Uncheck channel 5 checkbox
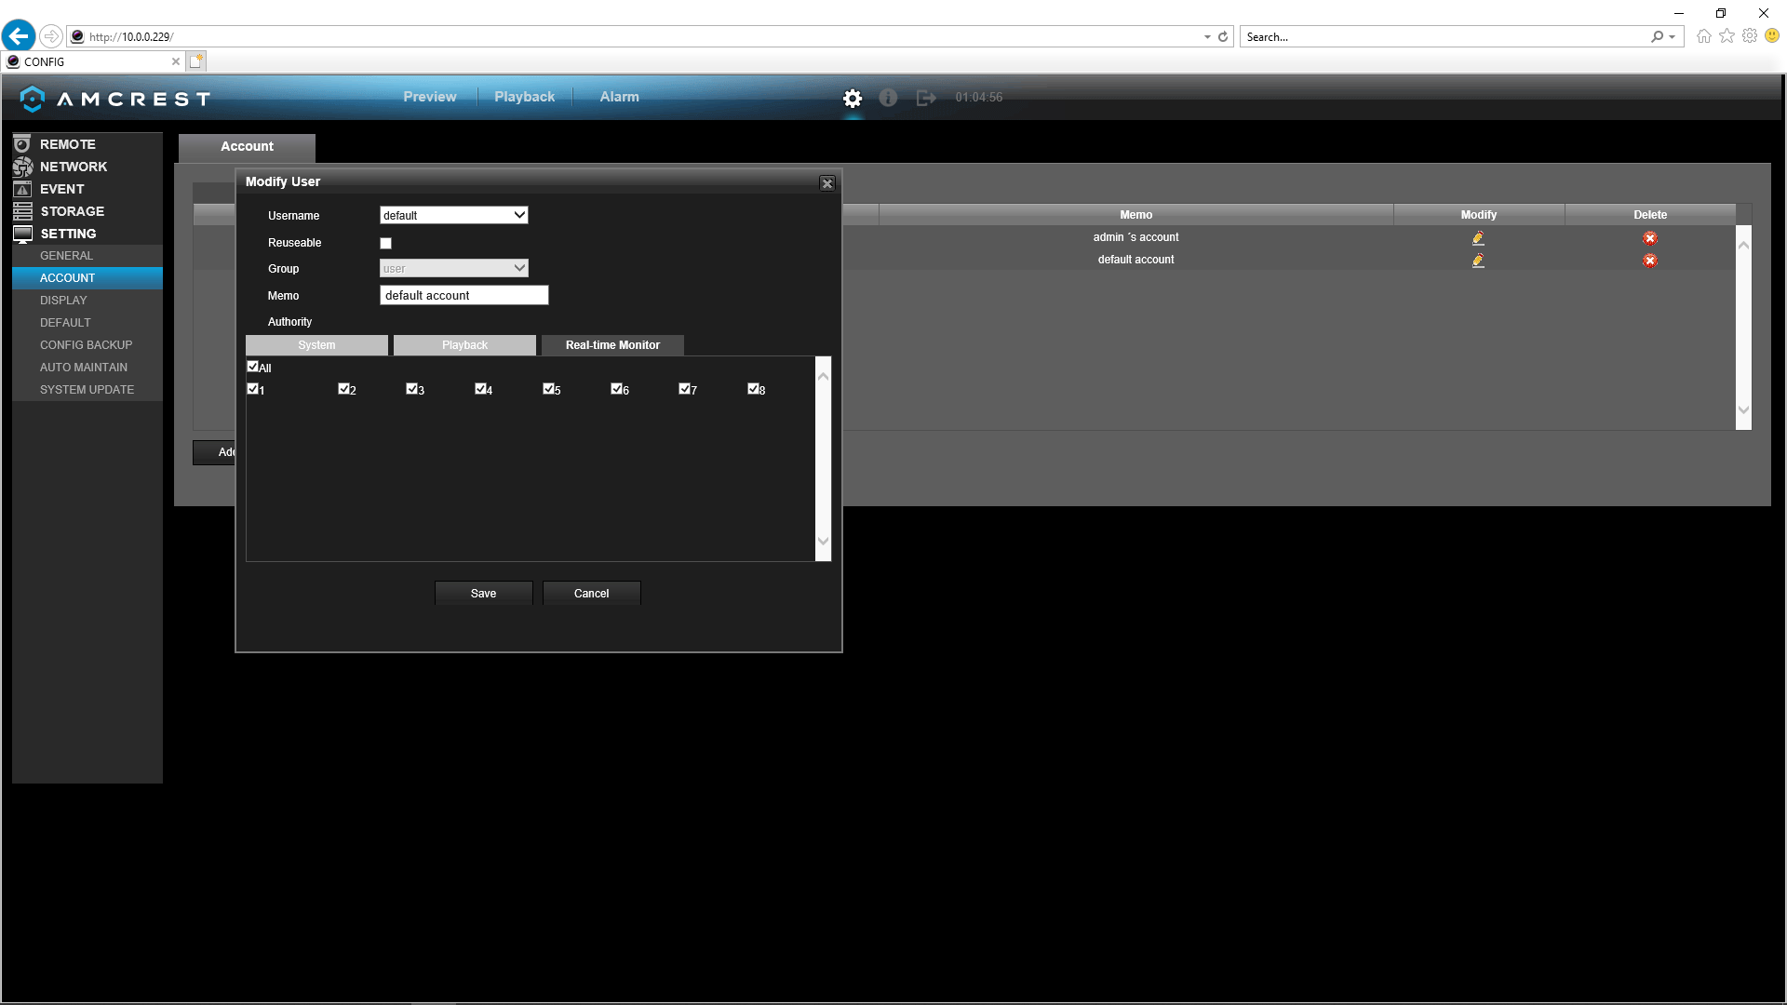The width and height of the screenshot is (1787, 1005). 548,389
